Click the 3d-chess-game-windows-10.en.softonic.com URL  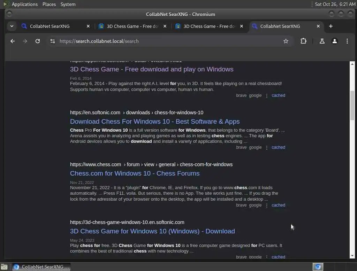[x=127, y=222]
